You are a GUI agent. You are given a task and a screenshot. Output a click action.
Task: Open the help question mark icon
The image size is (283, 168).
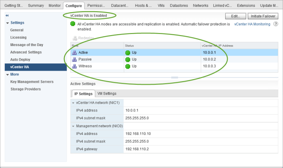(276, 24)
